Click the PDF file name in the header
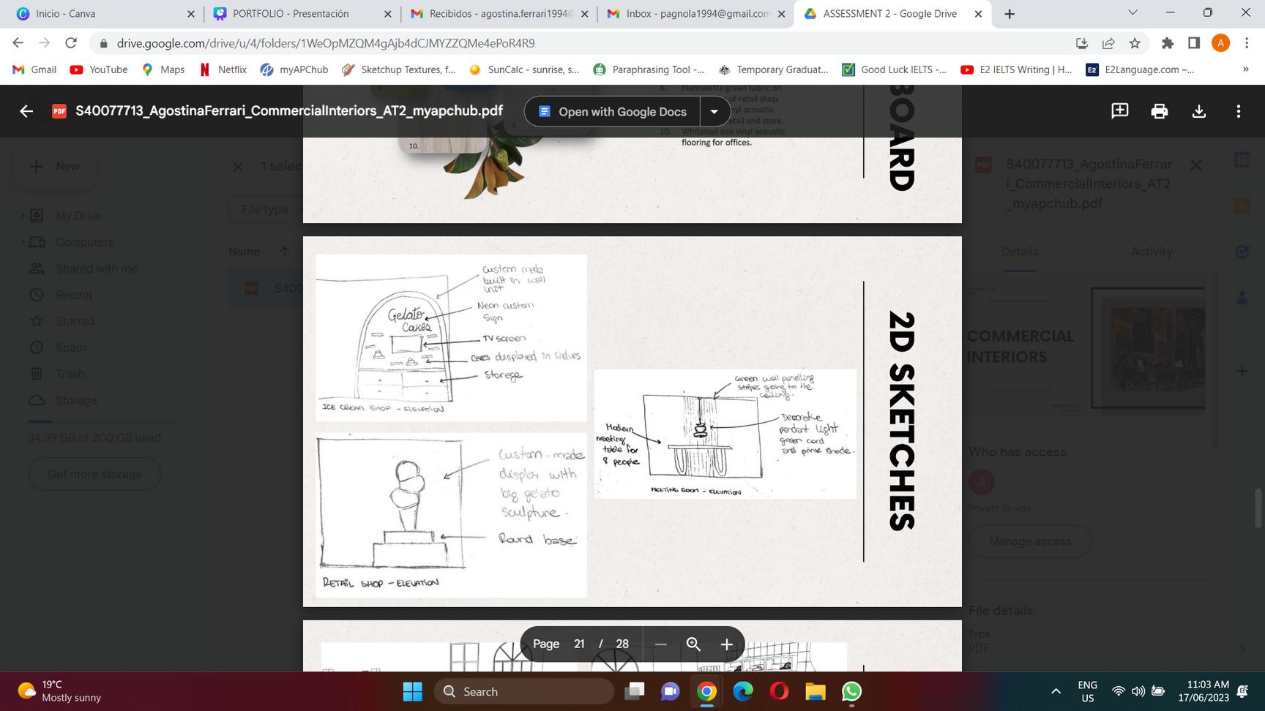1265x711 pixels. 289,111
